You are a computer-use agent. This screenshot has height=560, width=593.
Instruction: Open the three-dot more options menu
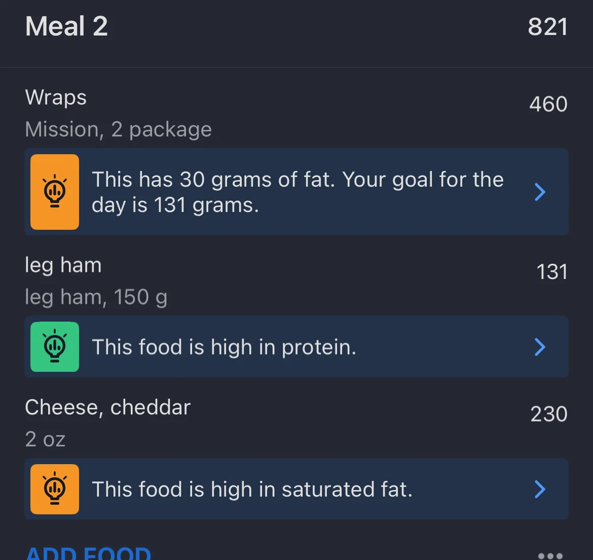pyautogui.click(x=550, y=555)
